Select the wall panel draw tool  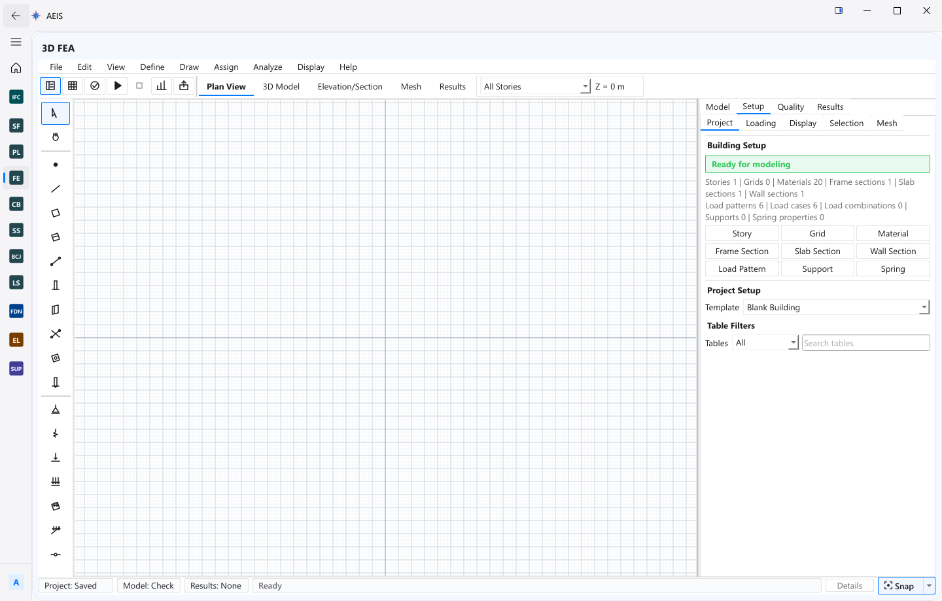(56, 310)
